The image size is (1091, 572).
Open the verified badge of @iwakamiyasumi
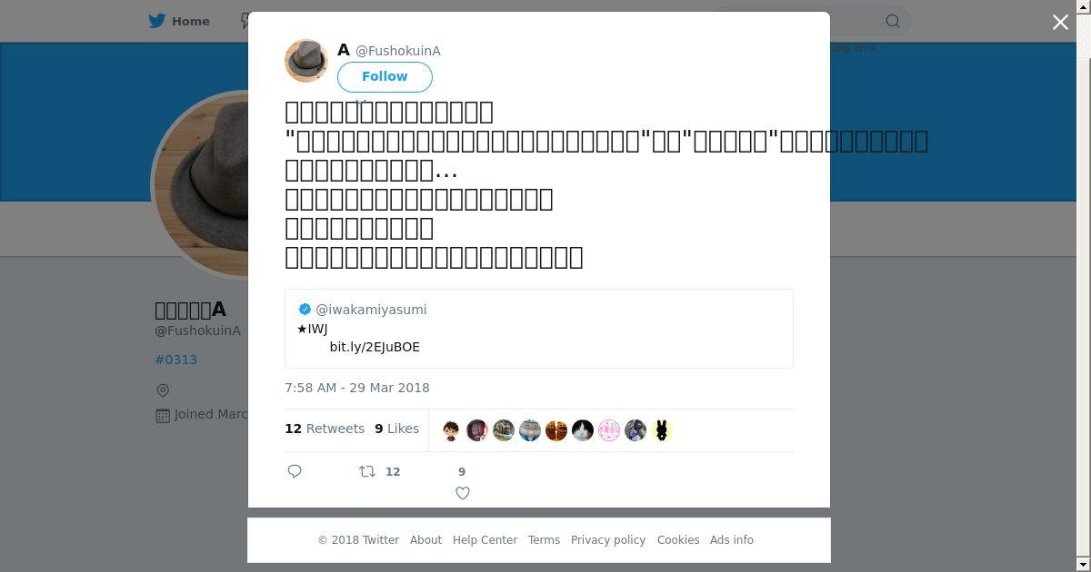coord(305,309)
